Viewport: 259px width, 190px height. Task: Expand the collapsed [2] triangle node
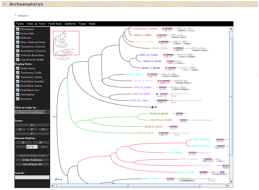(152, 107)
